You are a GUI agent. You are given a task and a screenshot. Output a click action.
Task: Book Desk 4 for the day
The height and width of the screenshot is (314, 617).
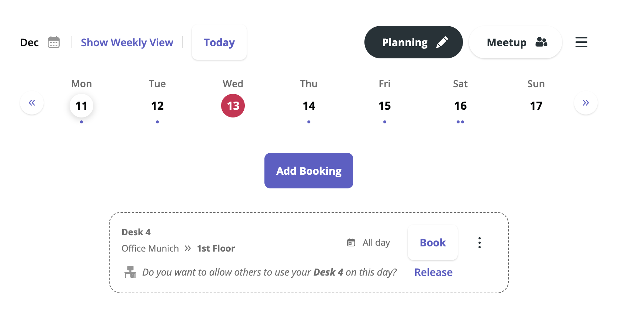(433, 243)
